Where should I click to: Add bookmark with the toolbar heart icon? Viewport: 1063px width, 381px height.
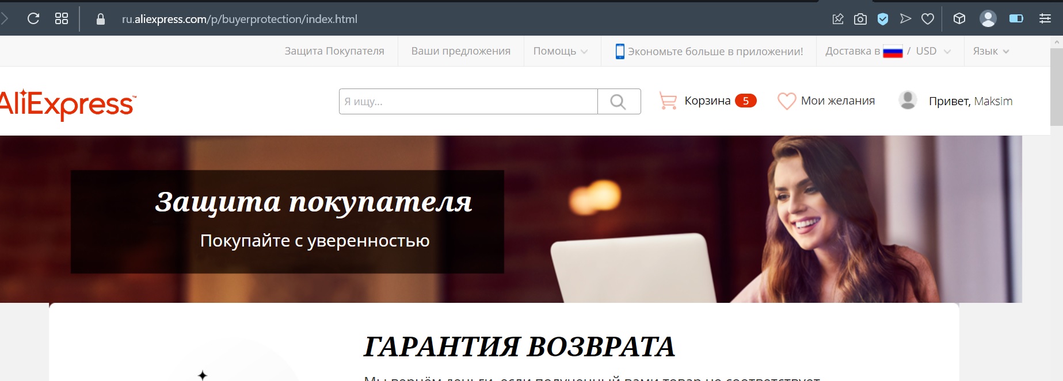[x=928, y=19]
